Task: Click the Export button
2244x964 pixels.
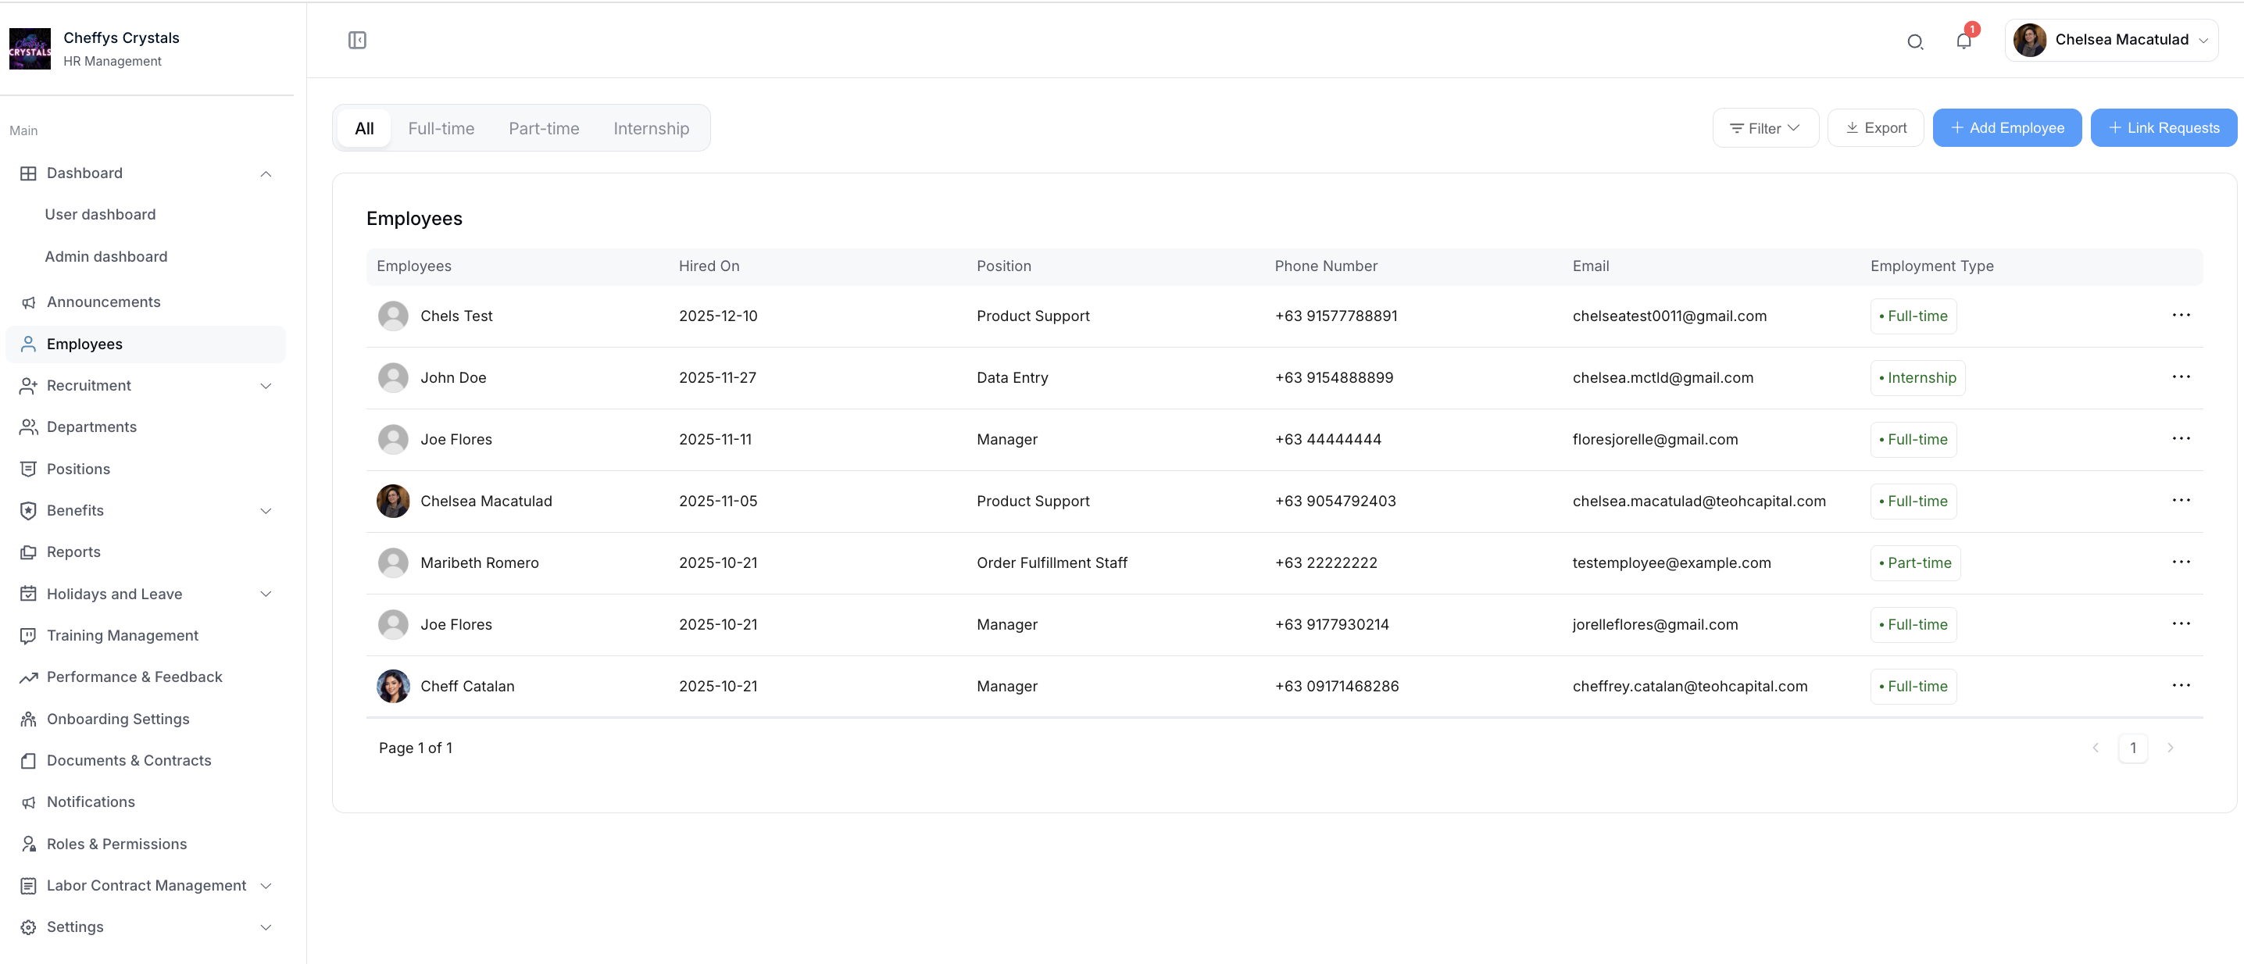Action: click(1875, 128)
